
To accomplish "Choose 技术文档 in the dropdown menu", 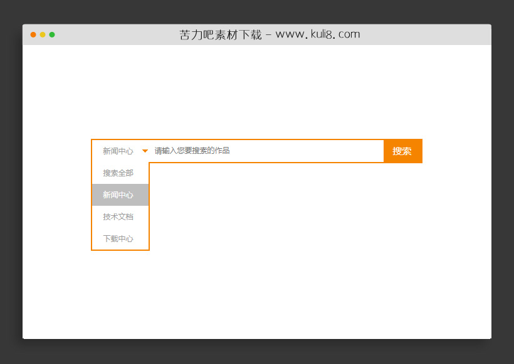I will tap(118, 216).
